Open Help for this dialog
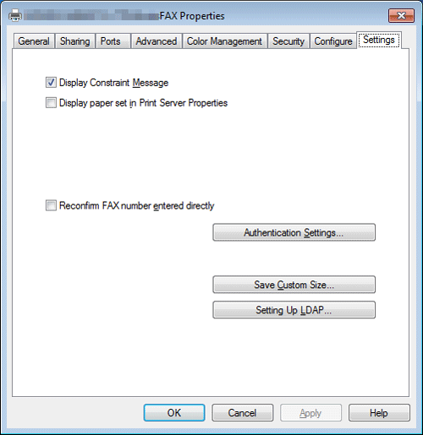 pyautogui.click(x=379, y=413)
